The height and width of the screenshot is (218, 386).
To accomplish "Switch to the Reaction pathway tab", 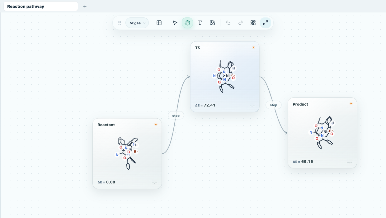I will pyautogui.click(x=41, y=6).
